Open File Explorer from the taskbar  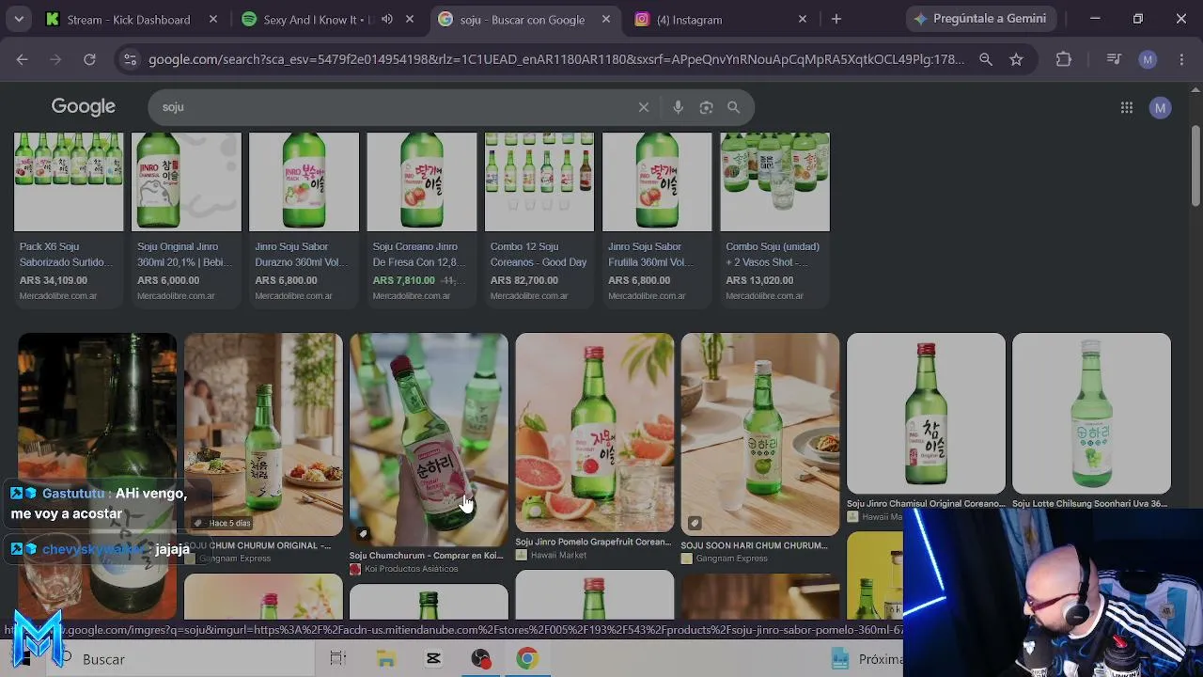(385, 659)
